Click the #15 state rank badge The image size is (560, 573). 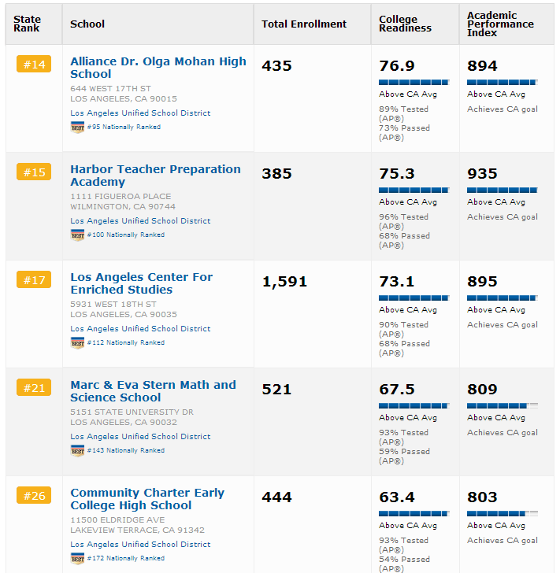(34, 172)
